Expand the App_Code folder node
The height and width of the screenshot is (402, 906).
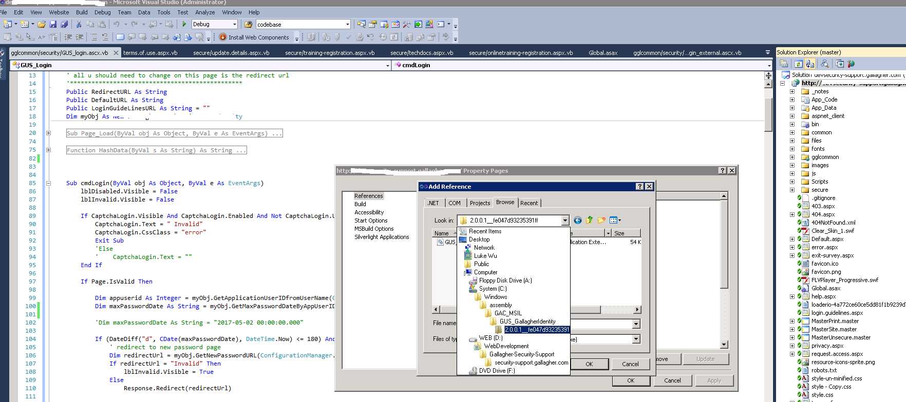(792, 100)
